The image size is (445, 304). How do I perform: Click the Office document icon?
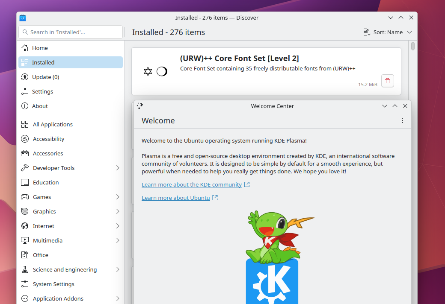click(x=25, y=255)
